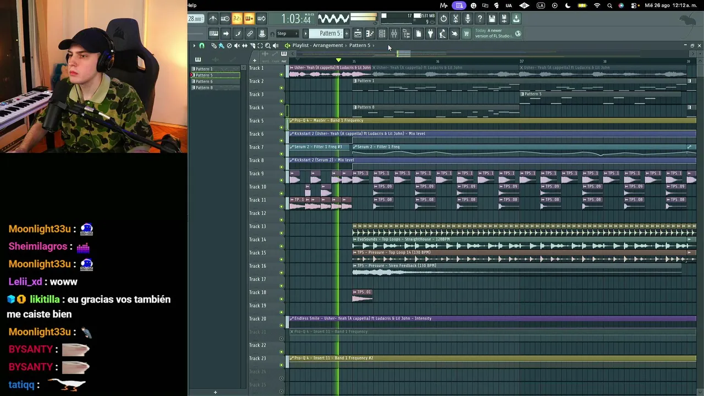The width and height of the screenshot is (704, 396).
Task: Mute Track 13 with its green switch
Action: [x=282, y=233]
